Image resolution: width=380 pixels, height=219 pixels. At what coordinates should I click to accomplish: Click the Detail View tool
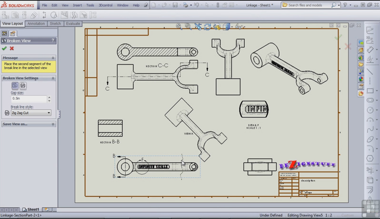(54, 15)
